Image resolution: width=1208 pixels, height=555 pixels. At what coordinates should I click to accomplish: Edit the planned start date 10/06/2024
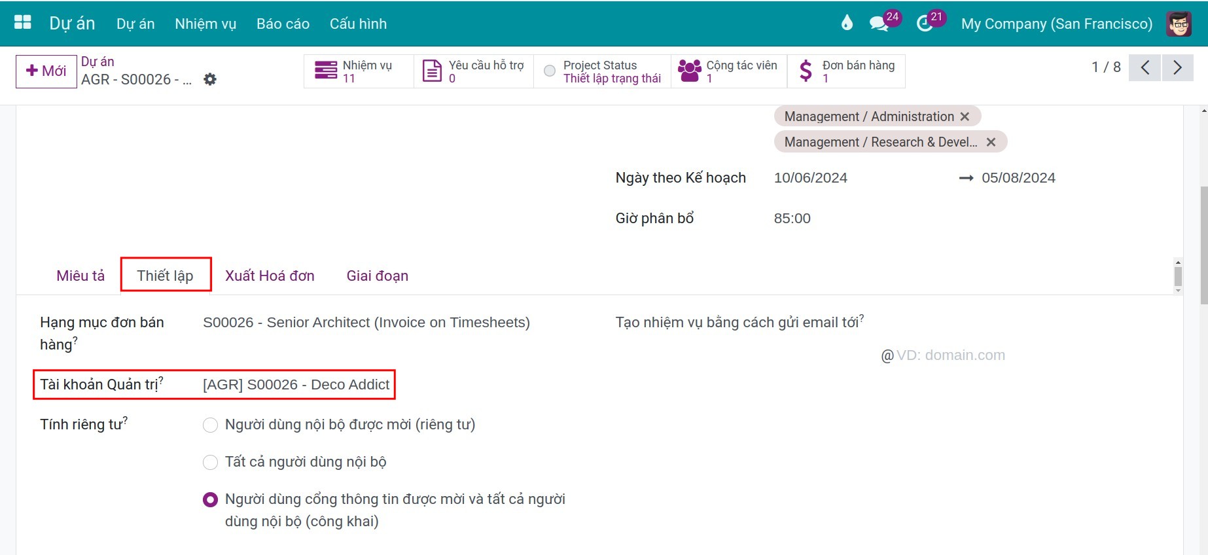tap(811, 178)
